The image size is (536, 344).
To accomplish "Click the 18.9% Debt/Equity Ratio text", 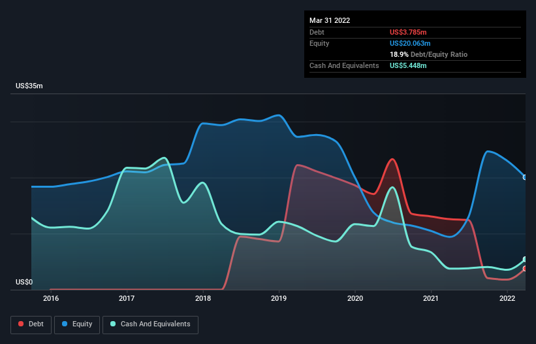I will point(428,54).
